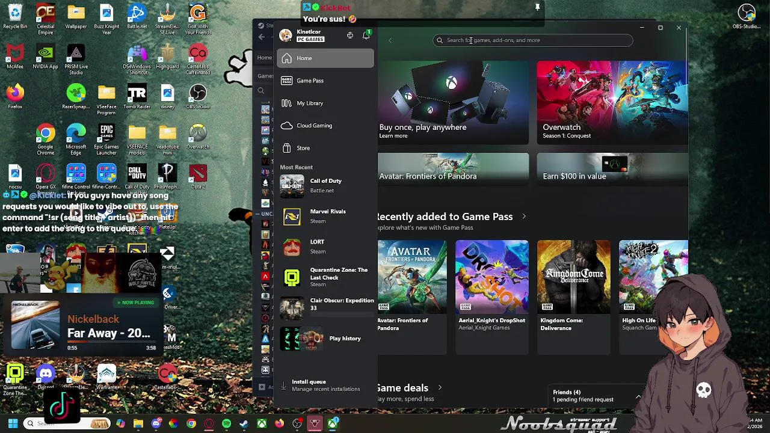Open Friends (4) pending request panel
770x433 pixels.
(x=596, y=396)
